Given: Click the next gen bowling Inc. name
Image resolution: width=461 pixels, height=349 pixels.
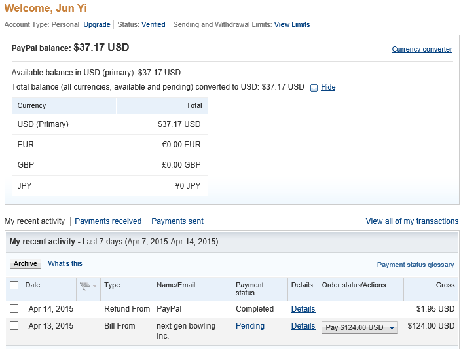Looking at the screenshot, I should (x=186, y=331).
